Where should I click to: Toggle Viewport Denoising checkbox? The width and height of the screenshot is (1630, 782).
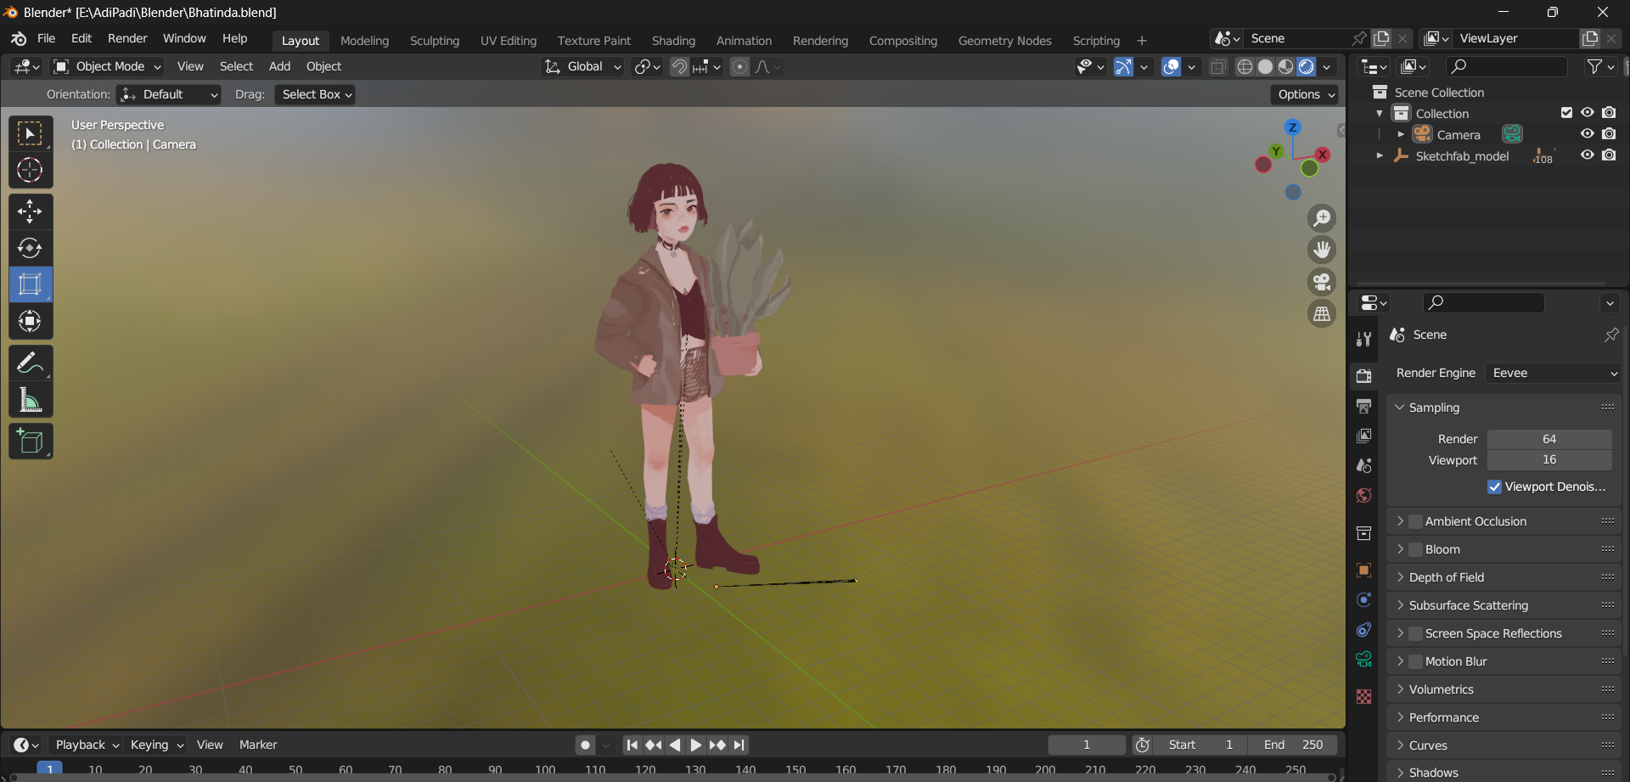(1495, 487)
